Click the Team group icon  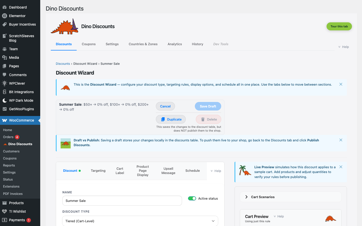click(x=5, y=49)
